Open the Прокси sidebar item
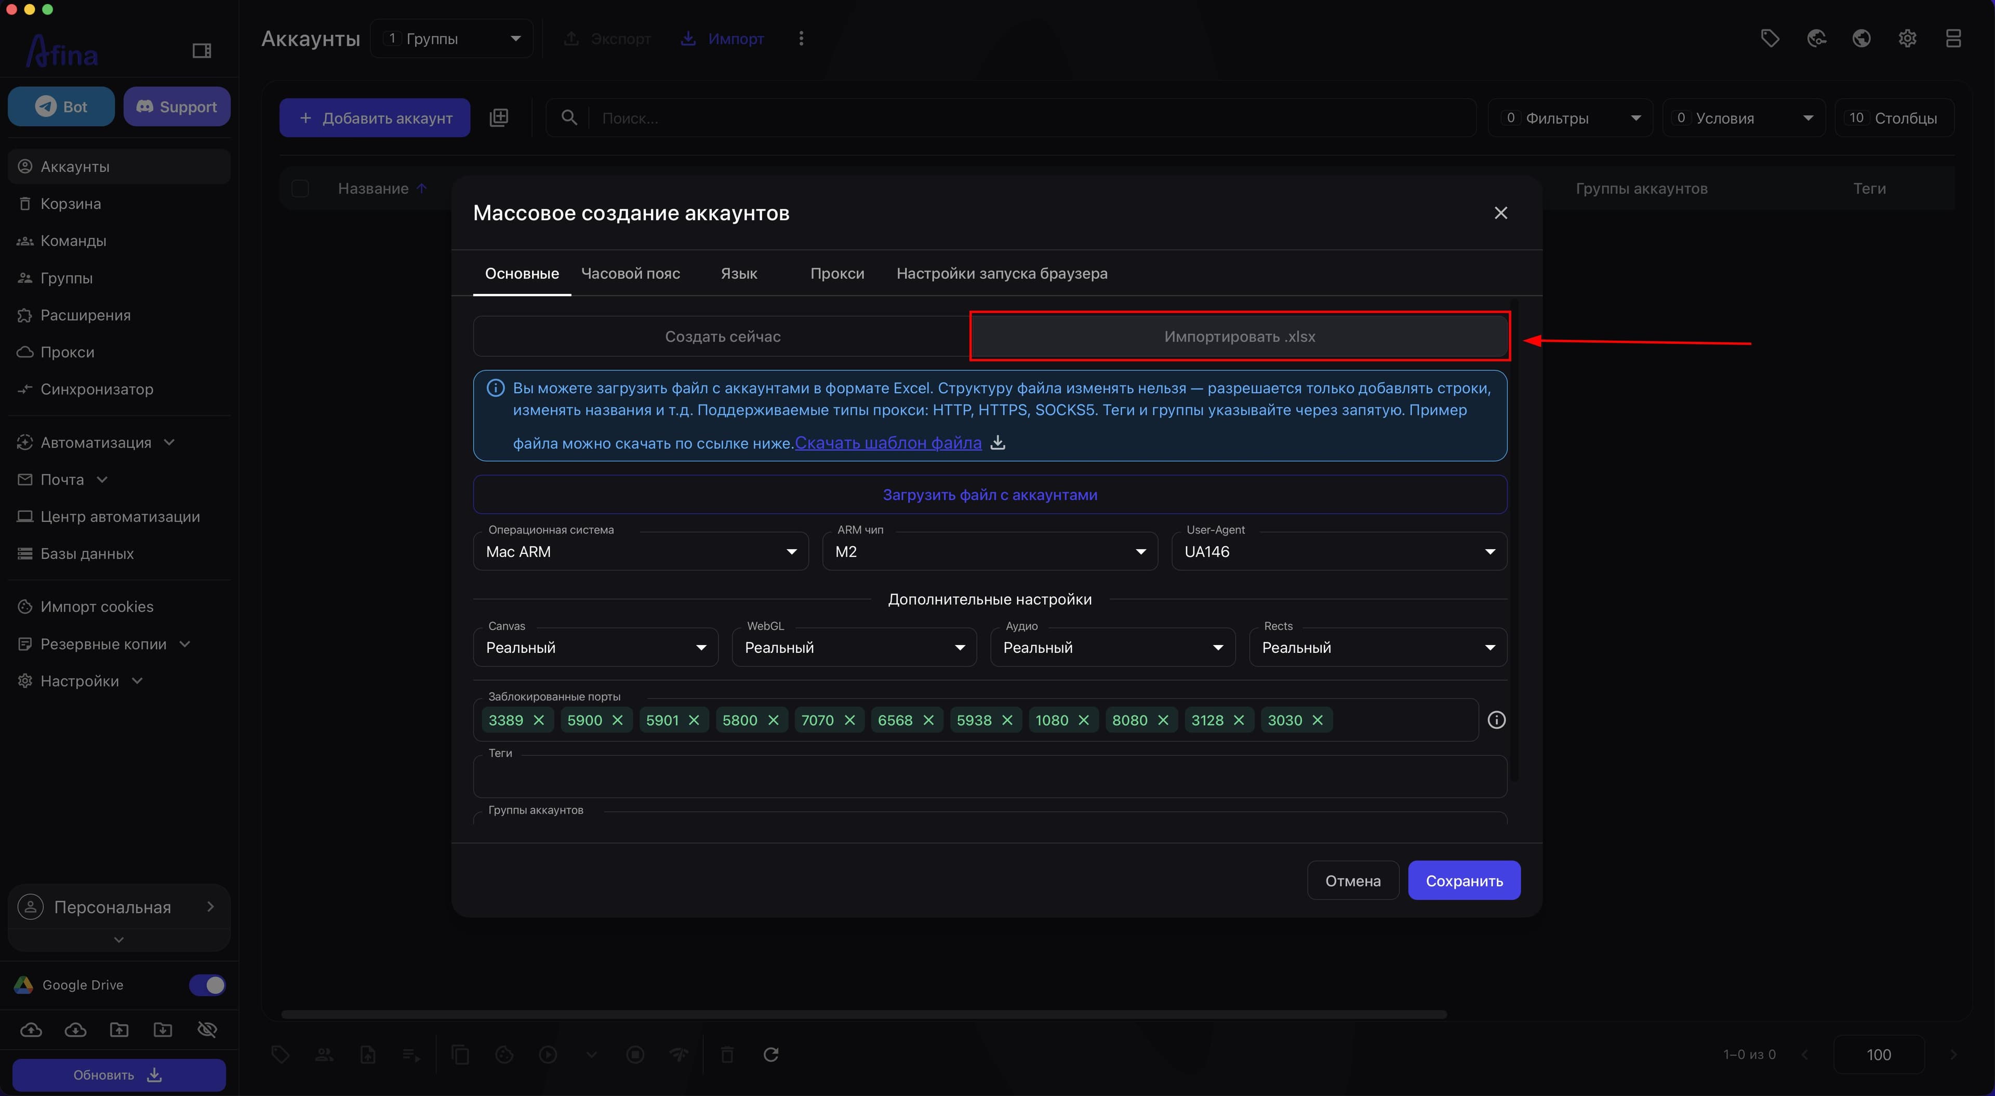The height and width of the screenshot is (1096, 1995). coord(119,352)
